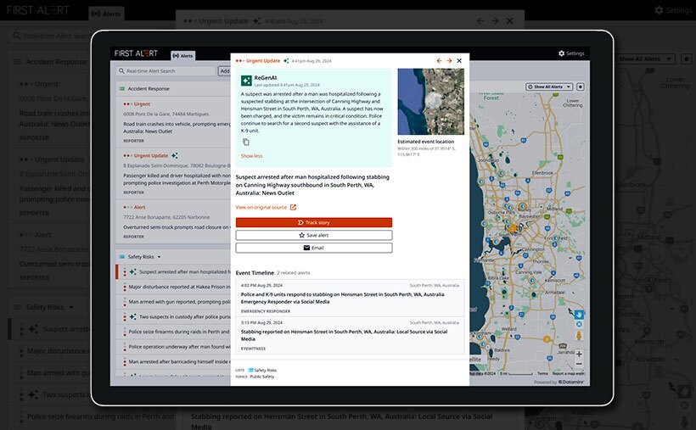Select the Street View pegman on map
696x430 pixels.
tap(579, 336)
